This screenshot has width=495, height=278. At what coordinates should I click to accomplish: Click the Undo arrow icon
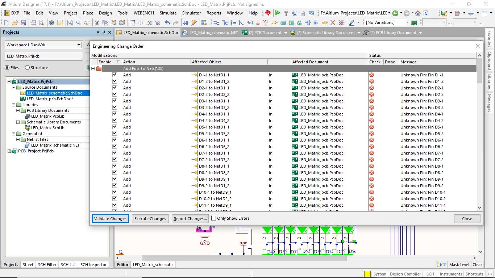[167, 23]
